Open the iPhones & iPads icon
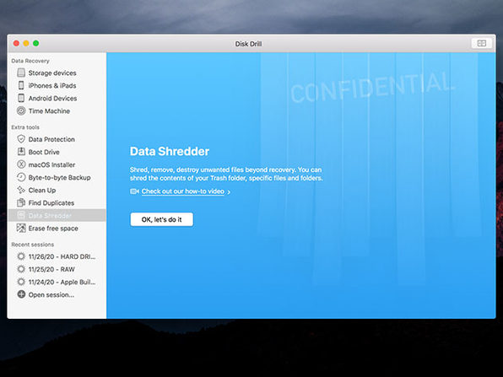503x377 pixels. [21, 85]
